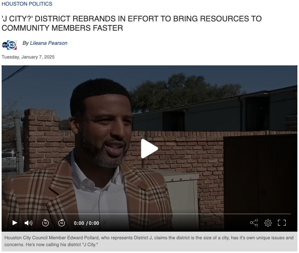Open author Lileana Pearson's profile link
The image size is (299, 253).
click(x=48, y=43)
